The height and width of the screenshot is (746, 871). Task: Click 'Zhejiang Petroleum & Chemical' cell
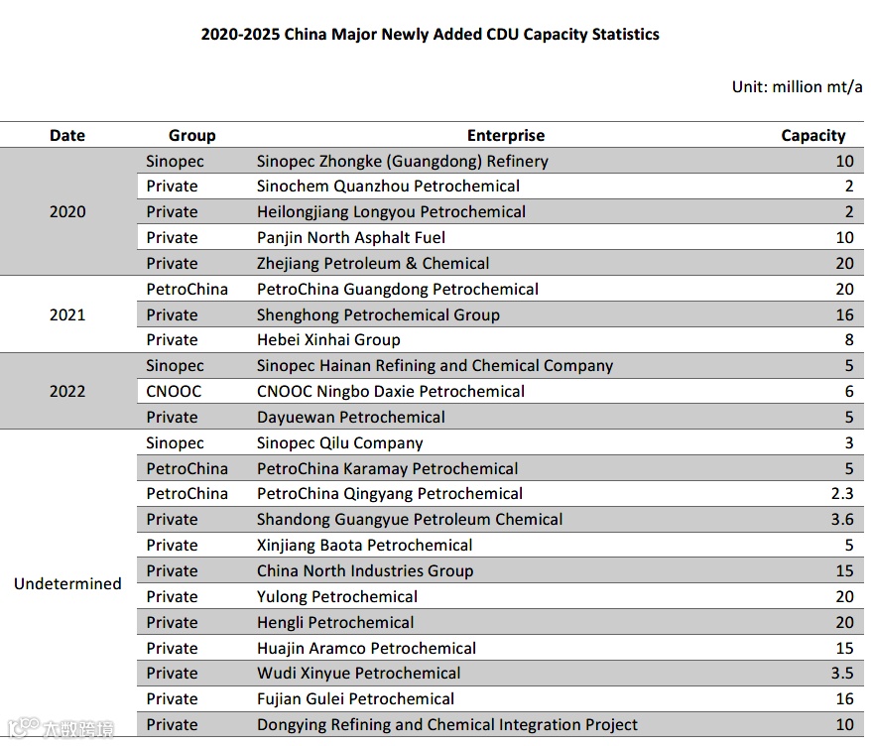point(373,263)
